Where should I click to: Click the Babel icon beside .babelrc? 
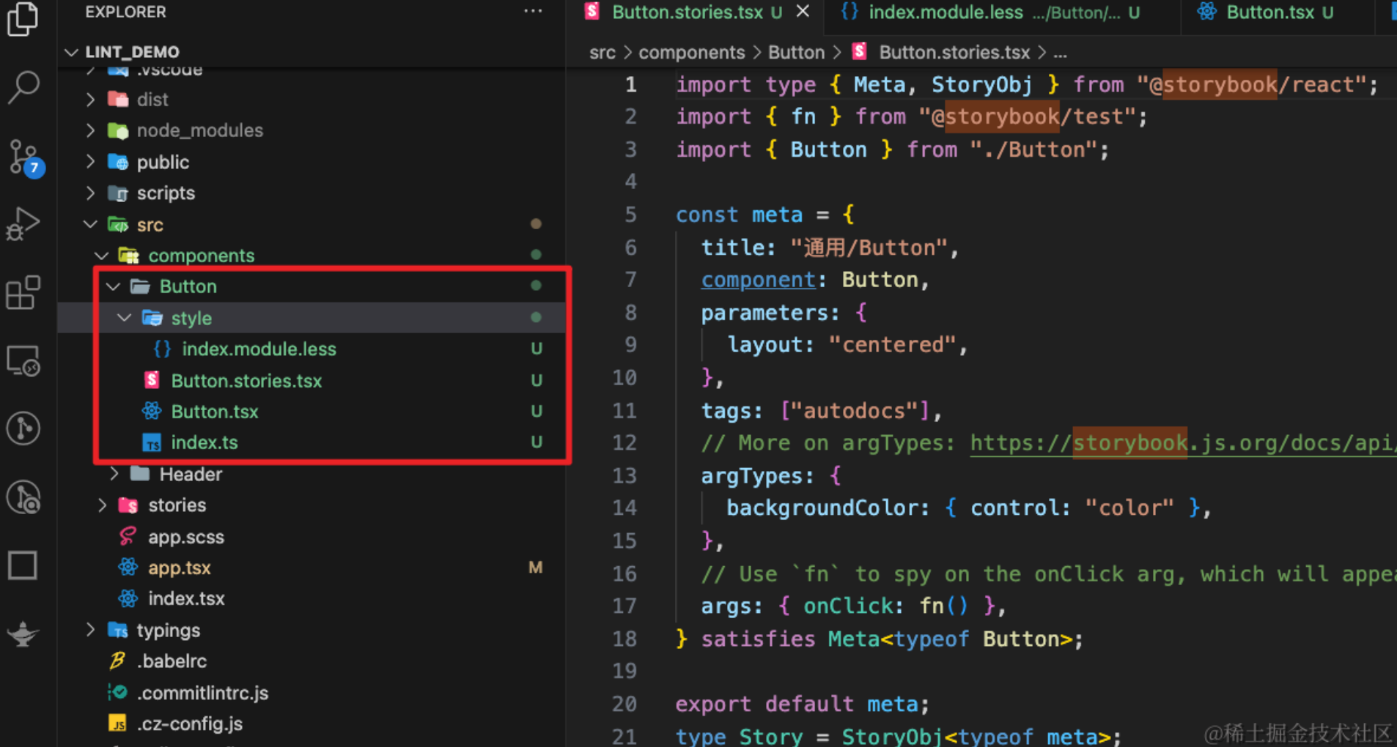[x=117, y=661]
